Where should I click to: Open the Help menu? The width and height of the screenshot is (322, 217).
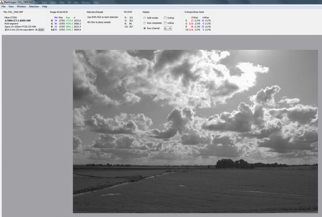click(x=44, y=6)
